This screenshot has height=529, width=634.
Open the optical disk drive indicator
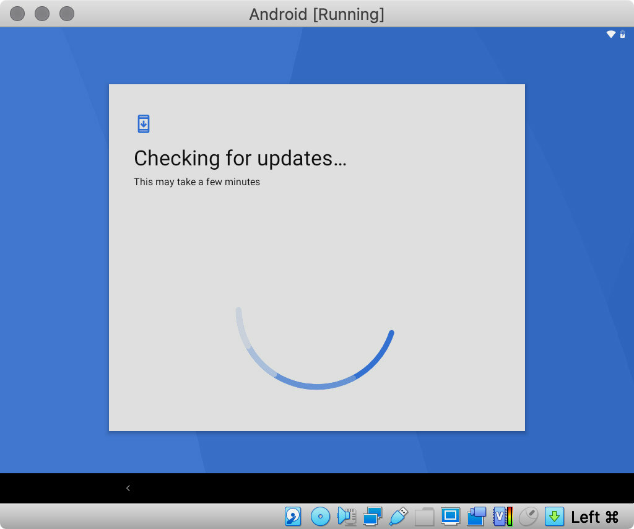click(320, 516)
